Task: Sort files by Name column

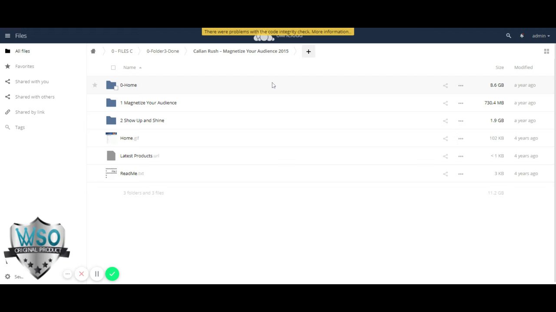Action: (129, 68)
